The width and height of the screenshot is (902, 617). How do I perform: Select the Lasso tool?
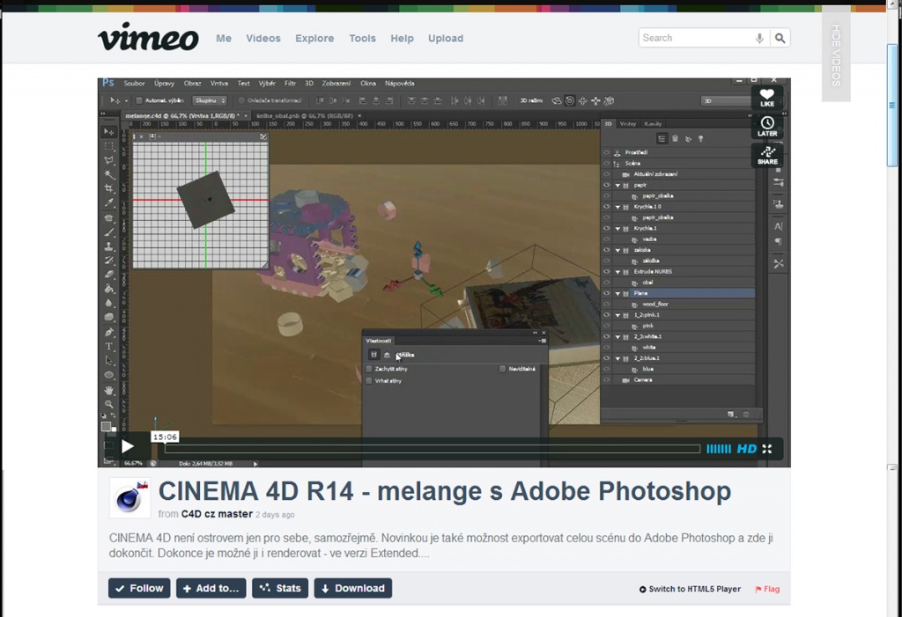108,160
